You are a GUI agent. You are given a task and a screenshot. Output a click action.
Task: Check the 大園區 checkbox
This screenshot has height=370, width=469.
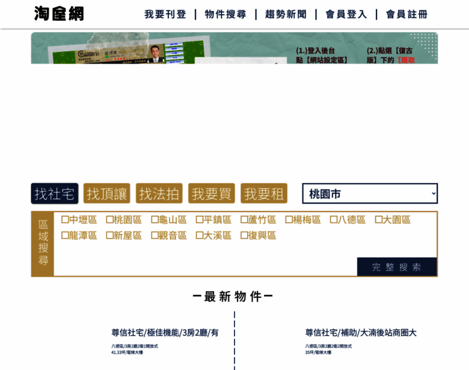(x=379, y=220)
